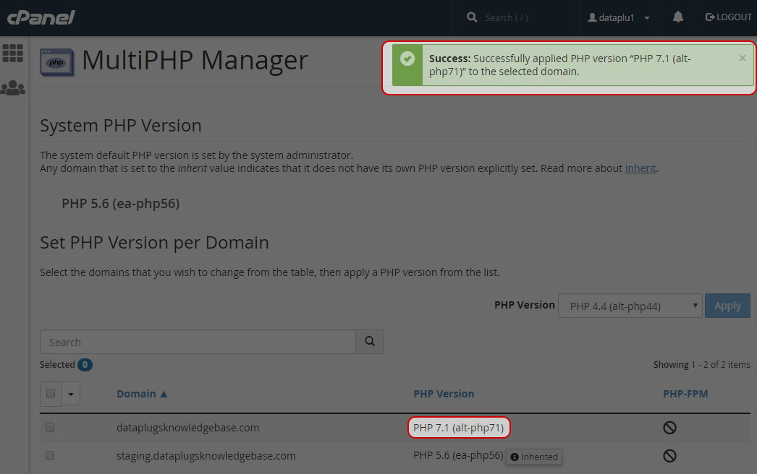Click the Inherited info badge on staging domain
Screen dimensions: 757x474
coord(533,457)
